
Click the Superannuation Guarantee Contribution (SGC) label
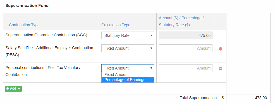click(46, 35)
